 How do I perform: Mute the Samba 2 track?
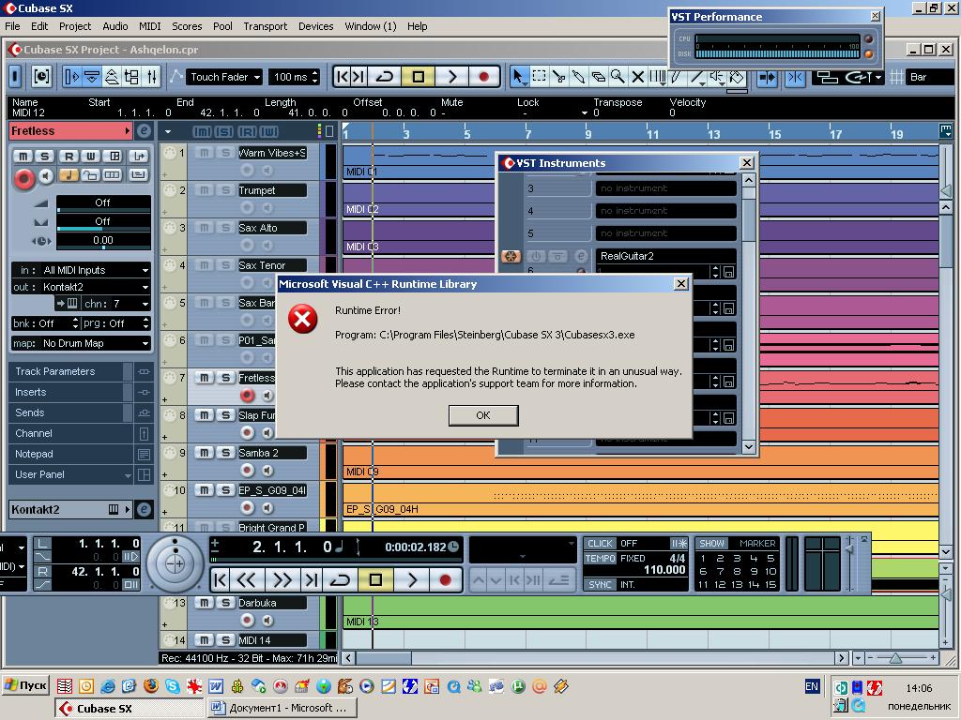[204, 453]
